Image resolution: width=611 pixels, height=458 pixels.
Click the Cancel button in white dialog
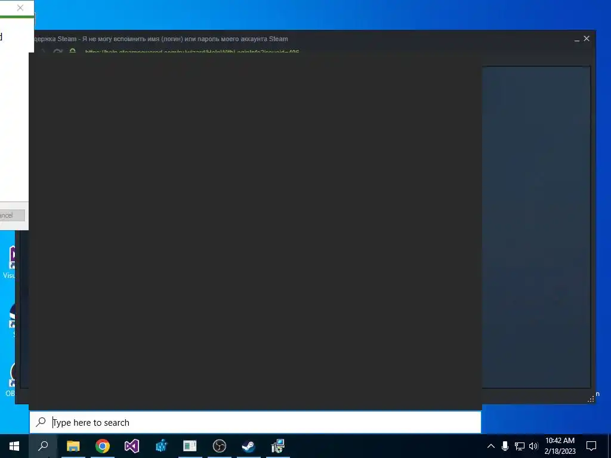tap(12, 215)
